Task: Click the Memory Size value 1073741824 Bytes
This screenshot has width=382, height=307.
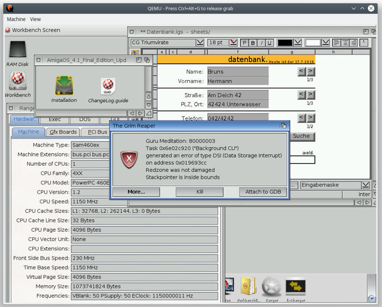Action: coord(145,286)
